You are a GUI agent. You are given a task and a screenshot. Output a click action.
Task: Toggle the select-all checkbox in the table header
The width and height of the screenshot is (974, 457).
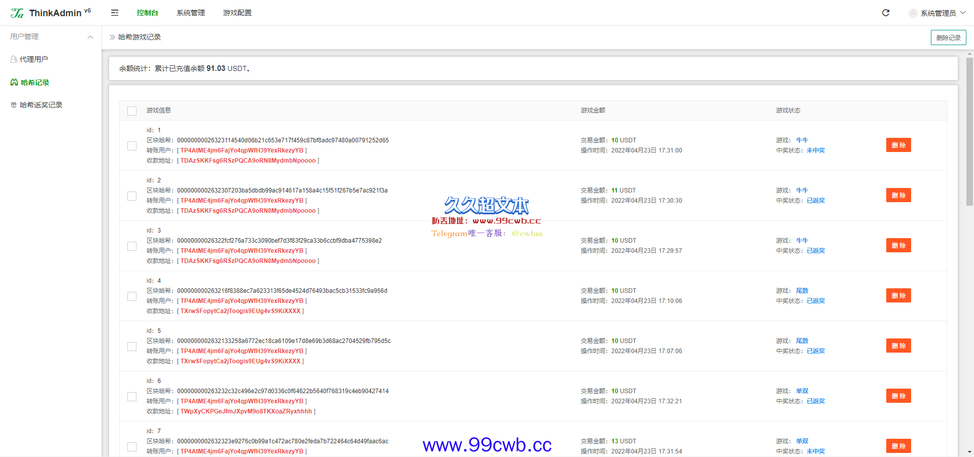(x=132, y=111)
